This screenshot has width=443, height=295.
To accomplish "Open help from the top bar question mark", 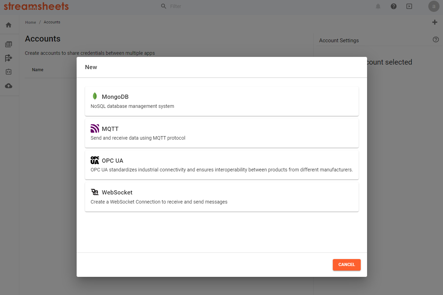I will click(394, 6).
